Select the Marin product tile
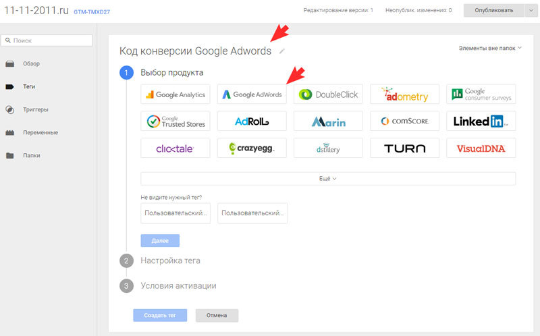This screenshot has height=336, width=540. click(x=328, y=121)
